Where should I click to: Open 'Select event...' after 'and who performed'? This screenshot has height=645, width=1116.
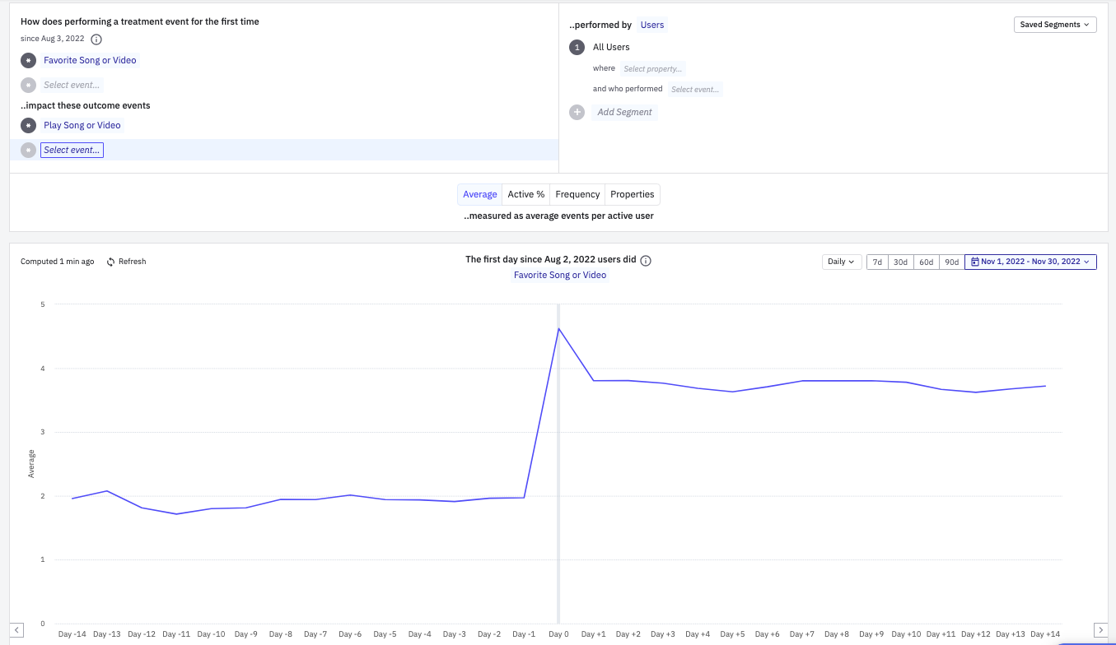tap(695, 89)
